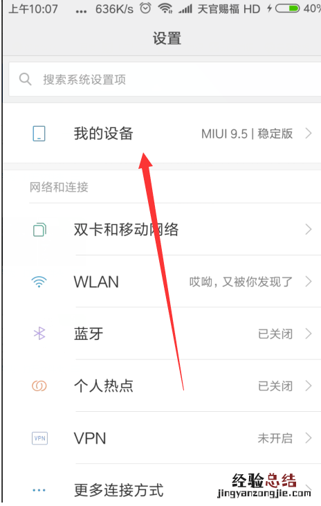
Task: Open the VPN 未开启 status text
Action: point(275,438)
